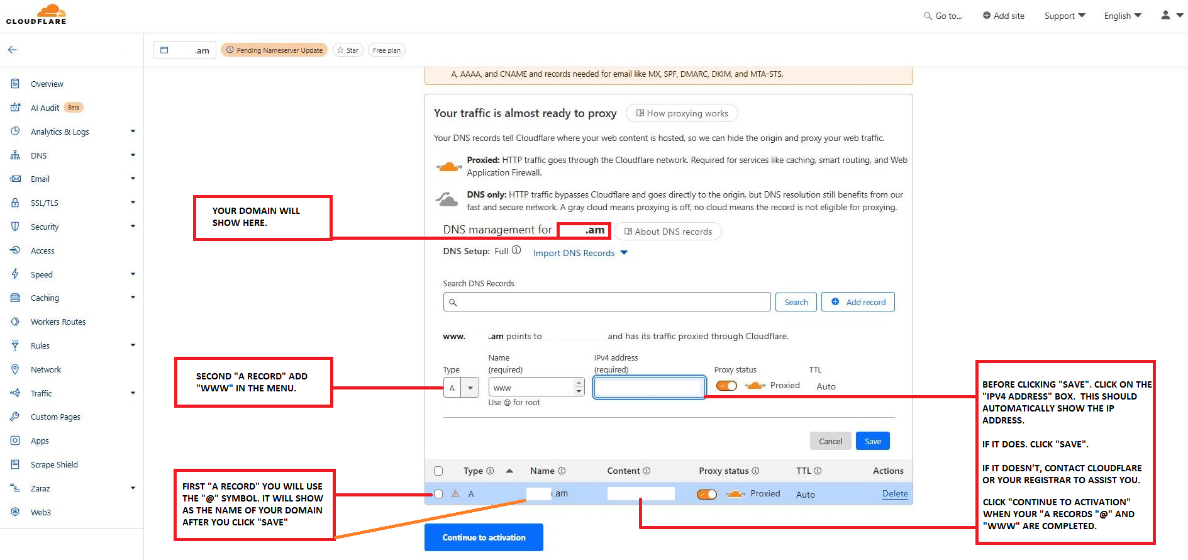
Task: Click the Zaraz icon in sidebar
Action: [x=15, y=488]
